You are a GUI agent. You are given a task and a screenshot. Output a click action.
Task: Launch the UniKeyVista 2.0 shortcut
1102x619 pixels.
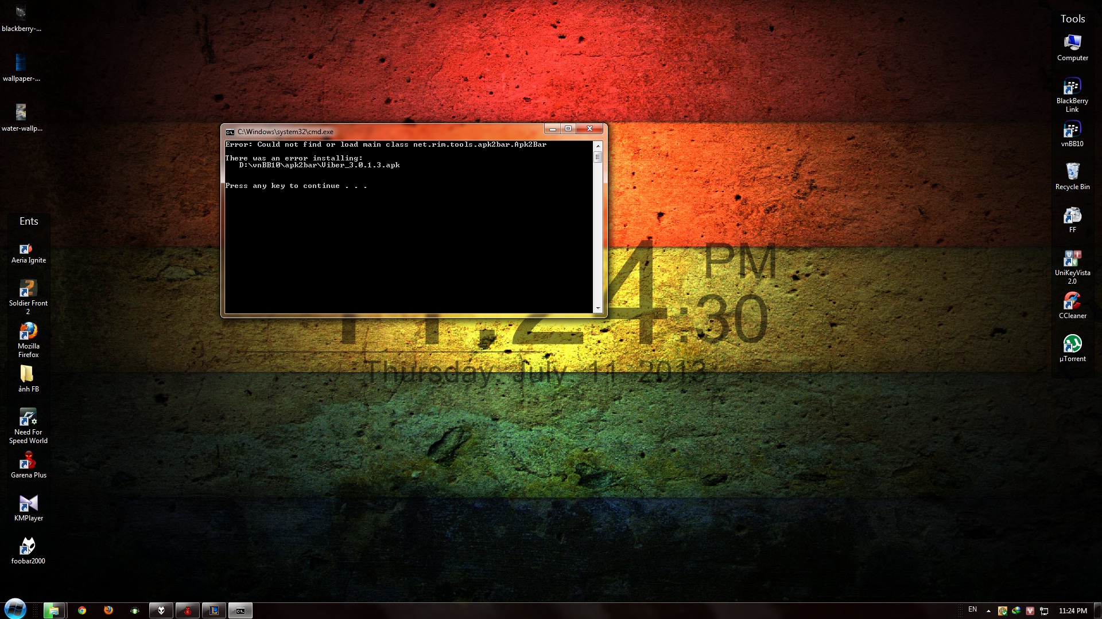(1072, 259)
